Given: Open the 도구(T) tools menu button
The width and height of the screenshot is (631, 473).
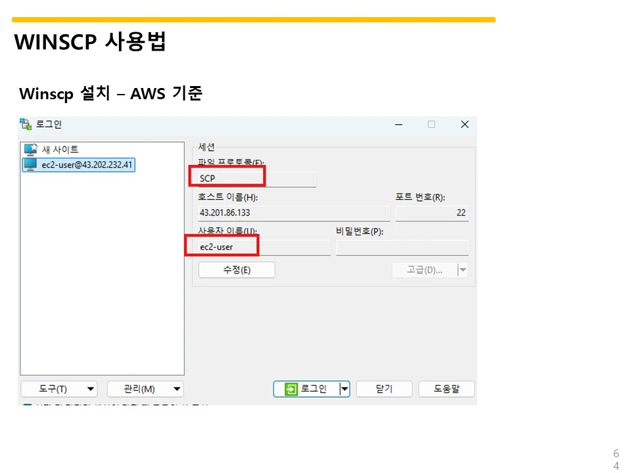Looking at the screenshot, I should [58, 389].
